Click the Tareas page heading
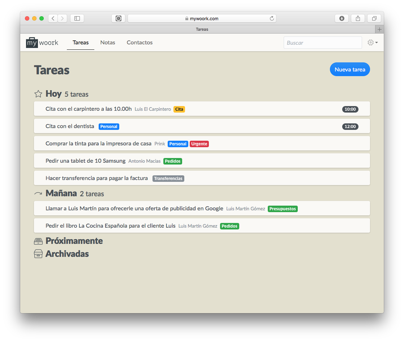 pyautogui.click(x=52, y=70)
